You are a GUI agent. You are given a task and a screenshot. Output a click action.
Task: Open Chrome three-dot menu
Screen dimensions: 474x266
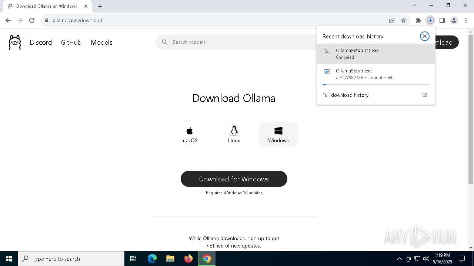pos(466,20)
